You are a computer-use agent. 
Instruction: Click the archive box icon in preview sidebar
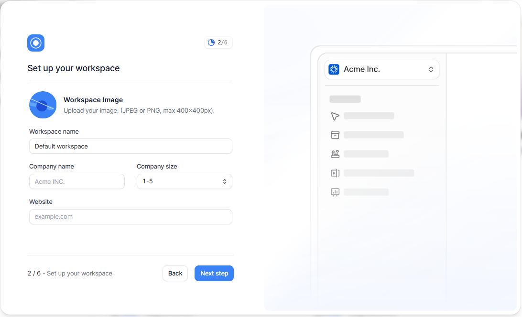pyautogui.click(x=335, y=135)
